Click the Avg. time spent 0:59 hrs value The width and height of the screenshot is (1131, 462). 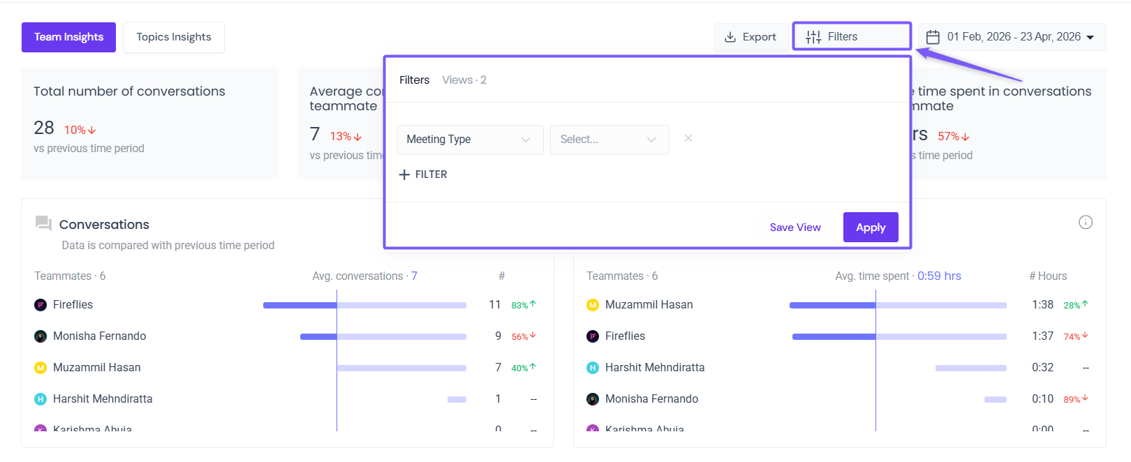coord(939,276)
